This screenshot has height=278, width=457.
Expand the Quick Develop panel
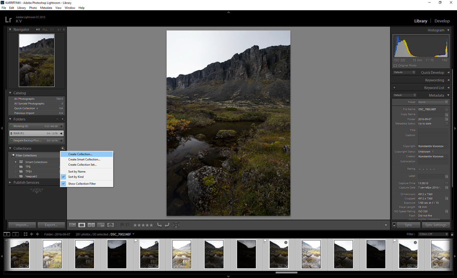tap(448, 72)
